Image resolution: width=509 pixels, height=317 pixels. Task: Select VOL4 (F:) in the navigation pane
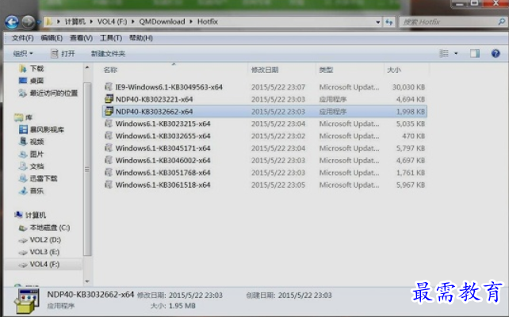click(x=45, y=264)
